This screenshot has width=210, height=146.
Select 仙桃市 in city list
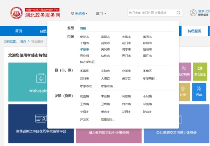(x=105, y=56)
